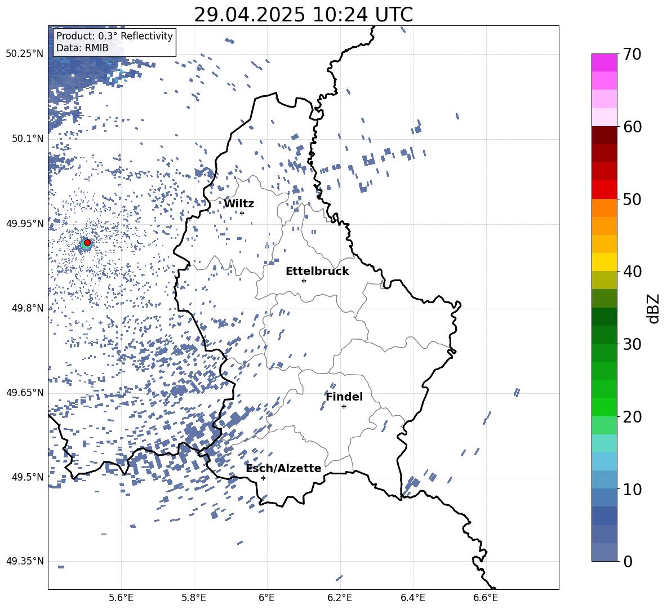Image resolution: width=667 pixels, height=609 pixels.
Task: Click the 6.2°E longitude label
Action: tap(340, 598)
